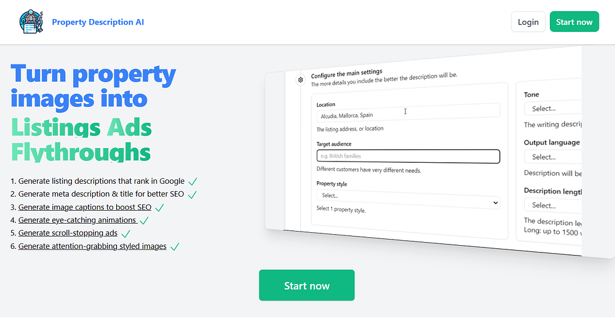Image resolution: width=615 pixels, height=333 pixels.
Task: Click the Login button in header
Action: point(528,22)
